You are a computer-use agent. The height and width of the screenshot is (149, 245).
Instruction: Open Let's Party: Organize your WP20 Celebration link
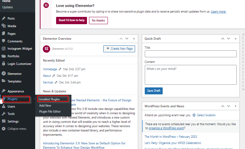pos(173,143)
